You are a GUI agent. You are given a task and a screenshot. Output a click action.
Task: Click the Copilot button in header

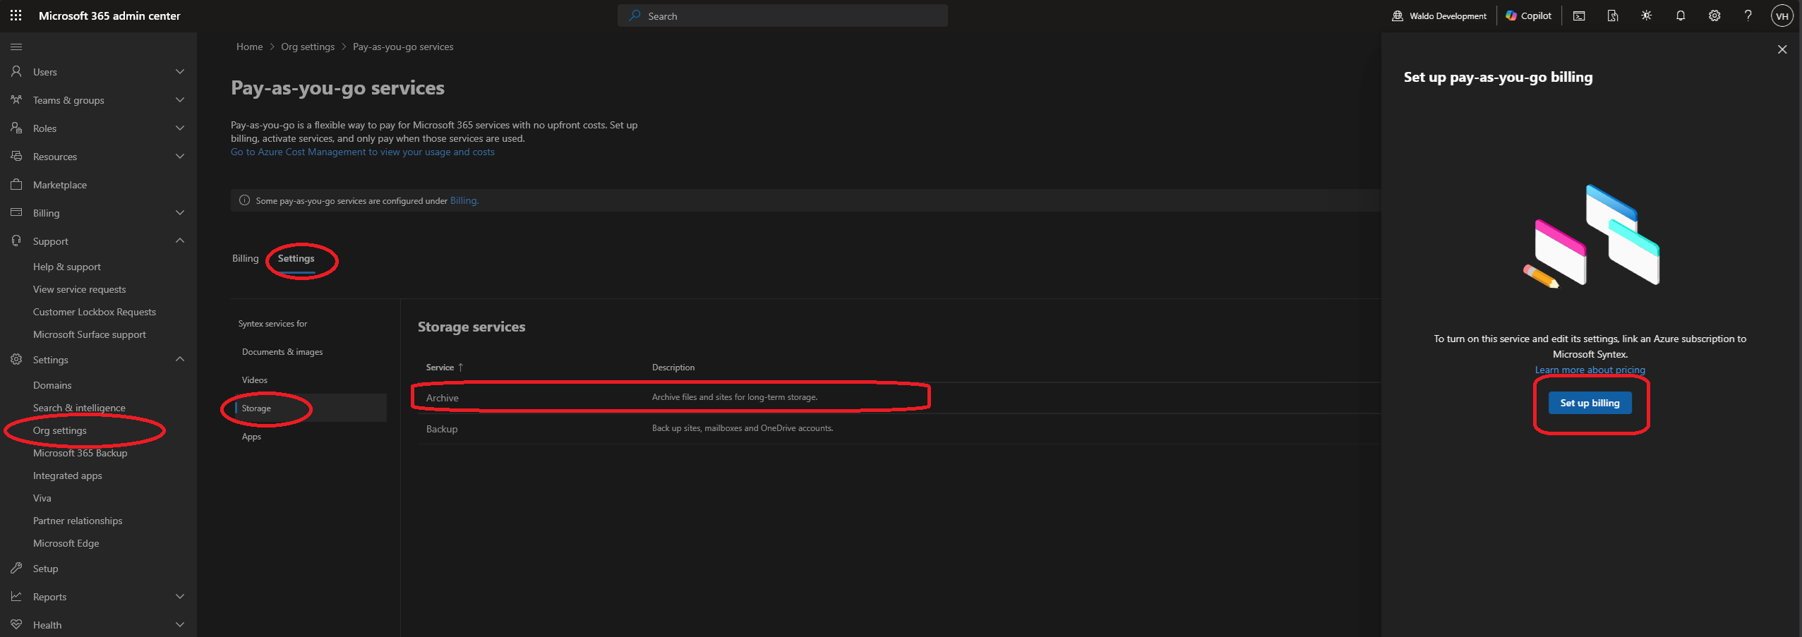coord(1529,16)
